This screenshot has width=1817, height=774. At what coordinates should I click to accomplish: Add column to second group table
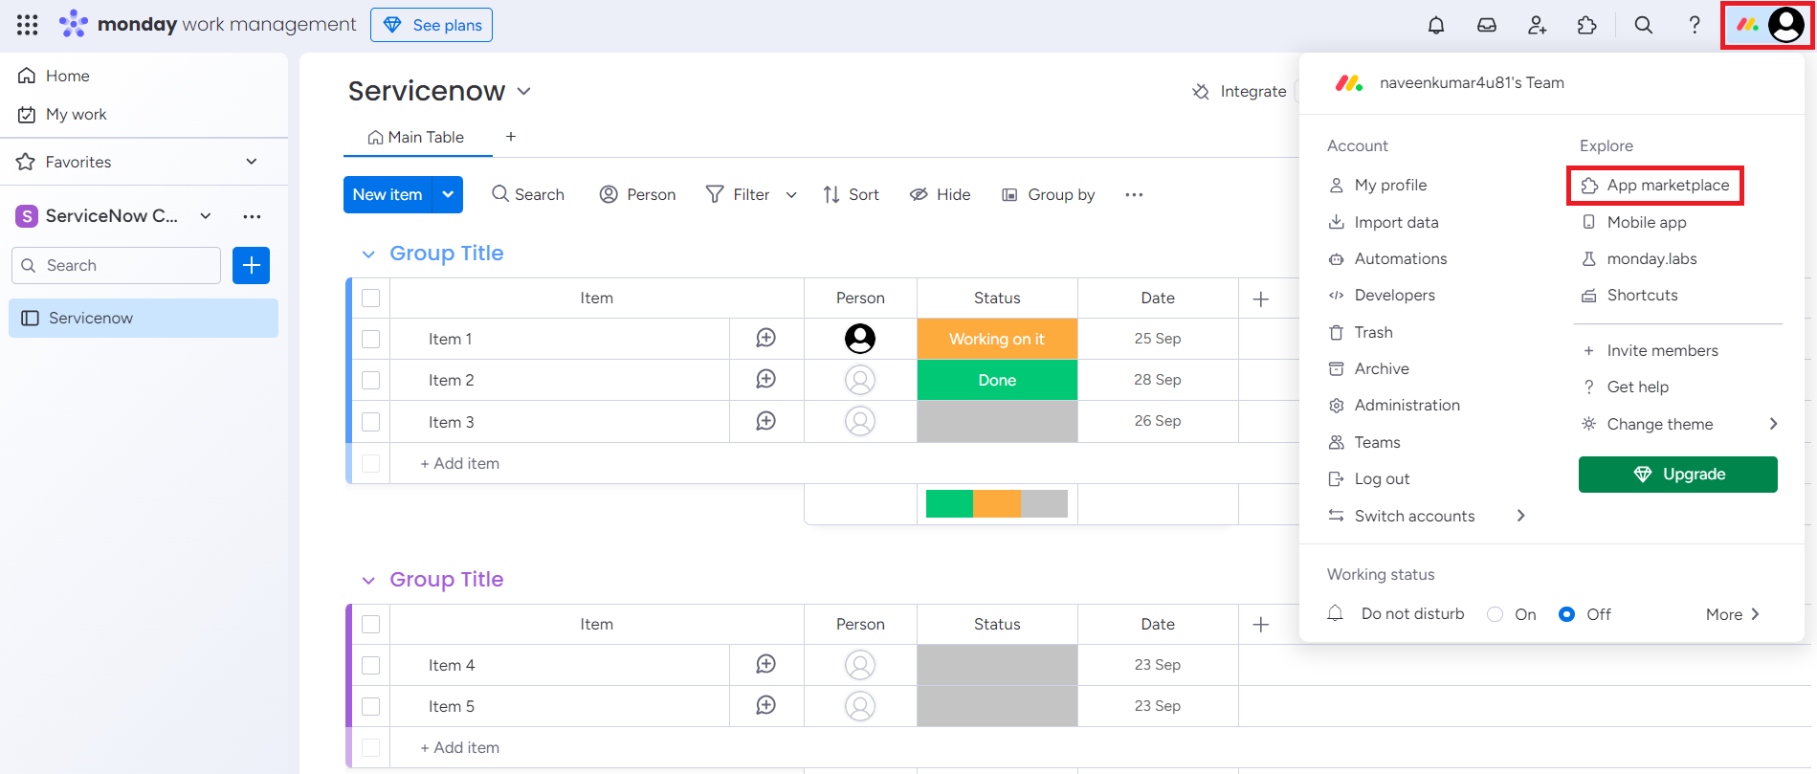1261,625
